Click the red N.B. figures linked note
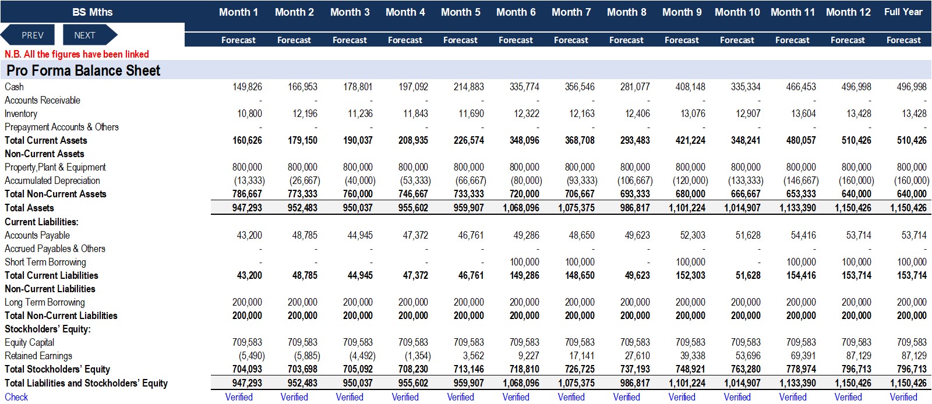The width and height of the screenshot is (932, 404). pos(77,54)
